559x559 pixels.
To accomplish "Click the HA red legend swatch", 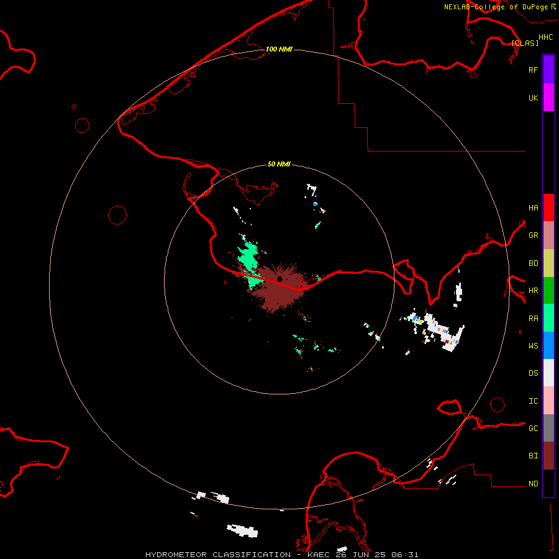I will point(548,207).
